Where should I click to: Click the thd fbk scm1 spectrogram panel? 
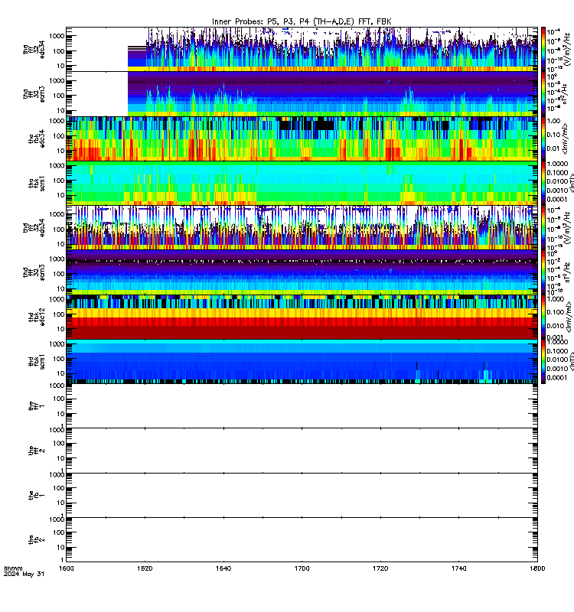[302, 361]
